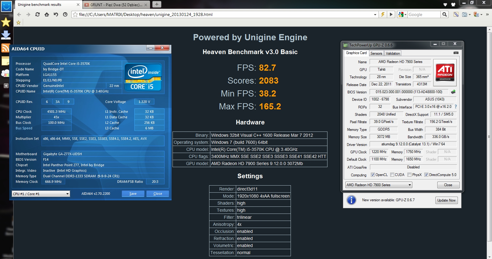This screenshot has height=259, width=492.
Task: Toggle the DirectCompute 5.0 checkbox
Action: coord(426,175)
